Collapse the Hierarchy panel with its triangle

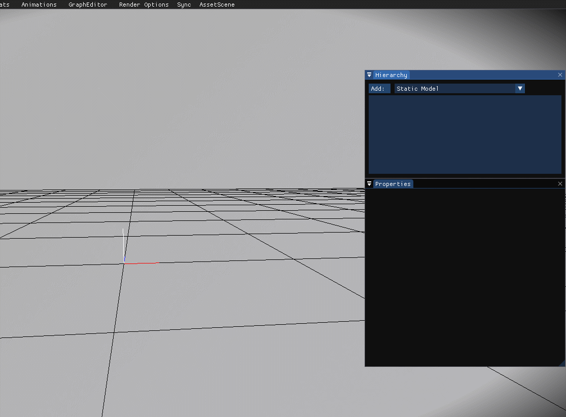(369, 75)
